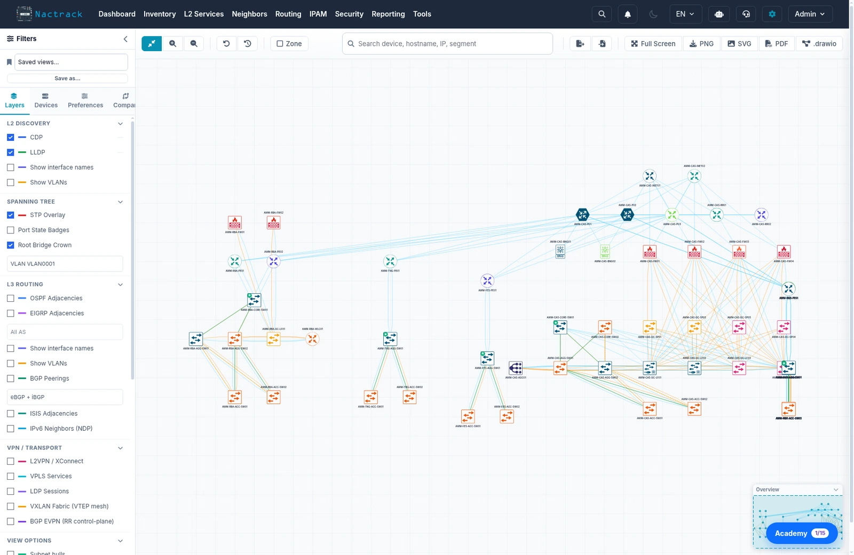Click the Nactrack logo
The image size is (854, 555).
click(x=50, y=14)
